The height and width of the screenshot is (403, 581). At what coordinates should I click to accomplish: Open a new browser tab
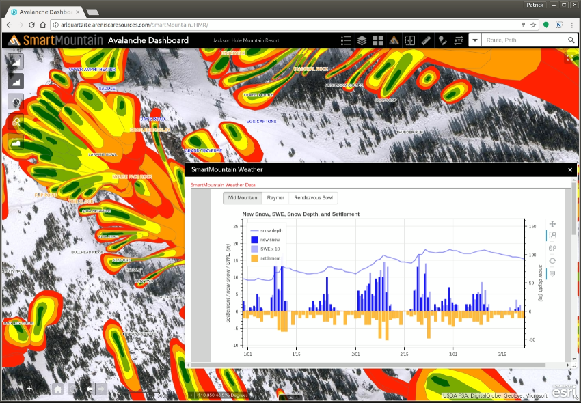(x=92, y=12)
